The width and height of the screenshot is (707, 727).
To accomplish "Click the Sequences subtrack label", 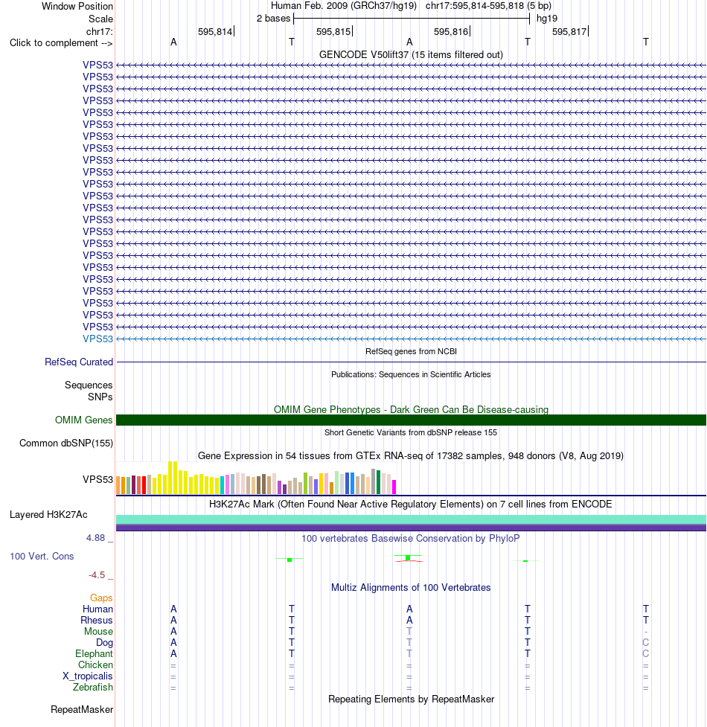I will pyautogui.click(x=89, y=385).
